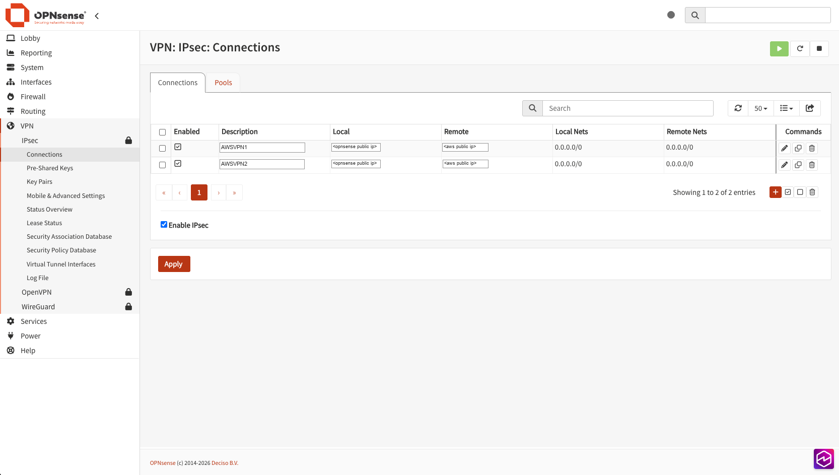Viewport: 839px width, 475px height.
Task: Stop the IPsec service
Action: coord(819,48)
